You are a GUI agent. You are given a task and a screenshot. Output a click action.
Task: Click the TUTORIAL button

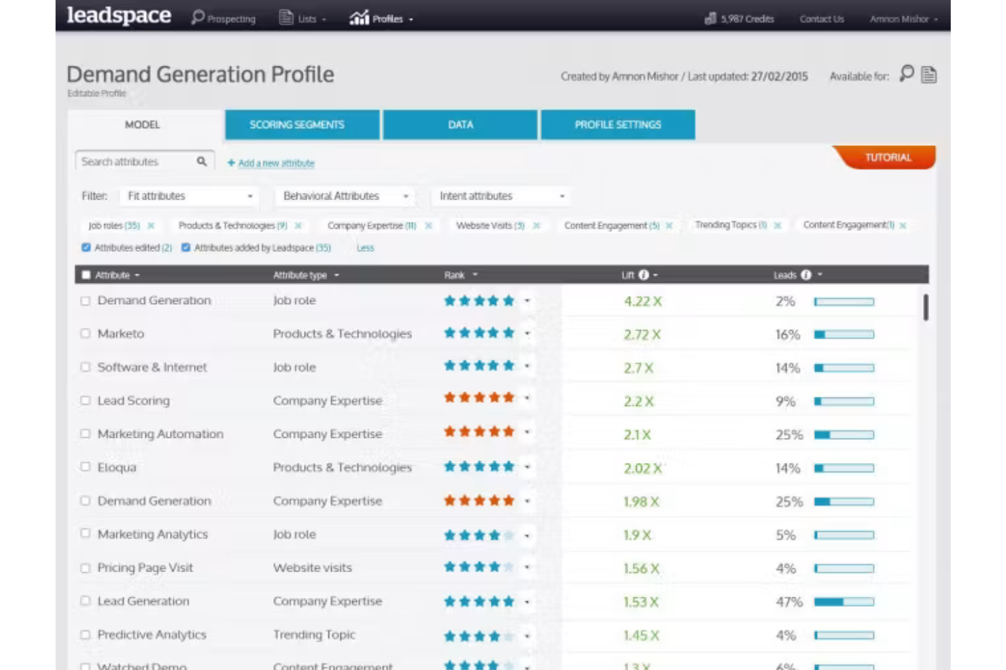tap(885, 157)
